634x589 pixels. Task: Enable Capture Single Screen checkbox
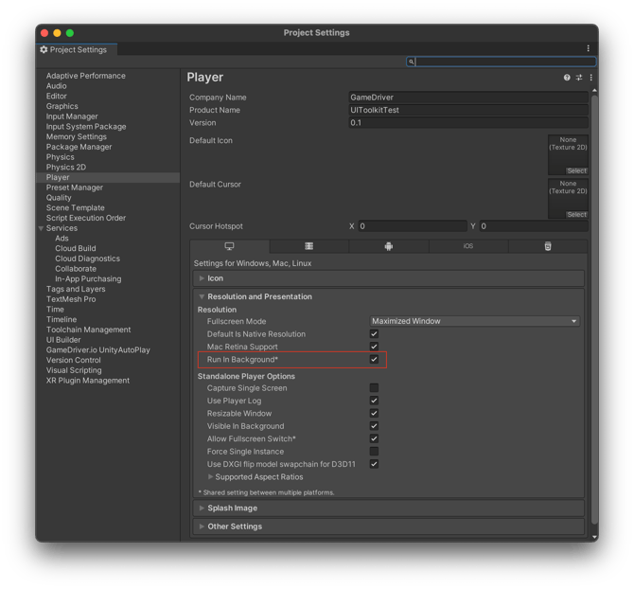(374, 388)
